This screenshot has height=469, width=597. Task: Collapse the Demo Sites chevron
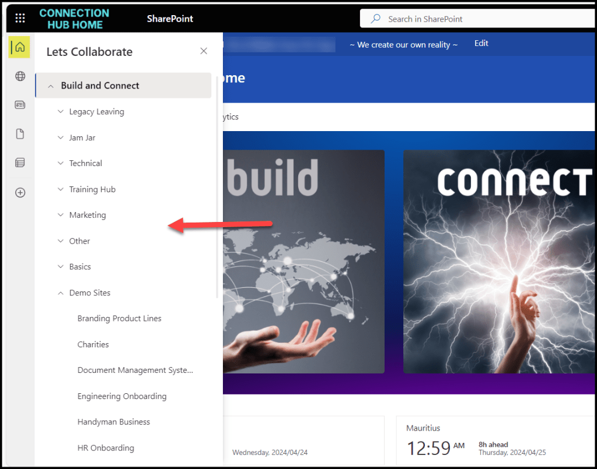coord(61,293)
